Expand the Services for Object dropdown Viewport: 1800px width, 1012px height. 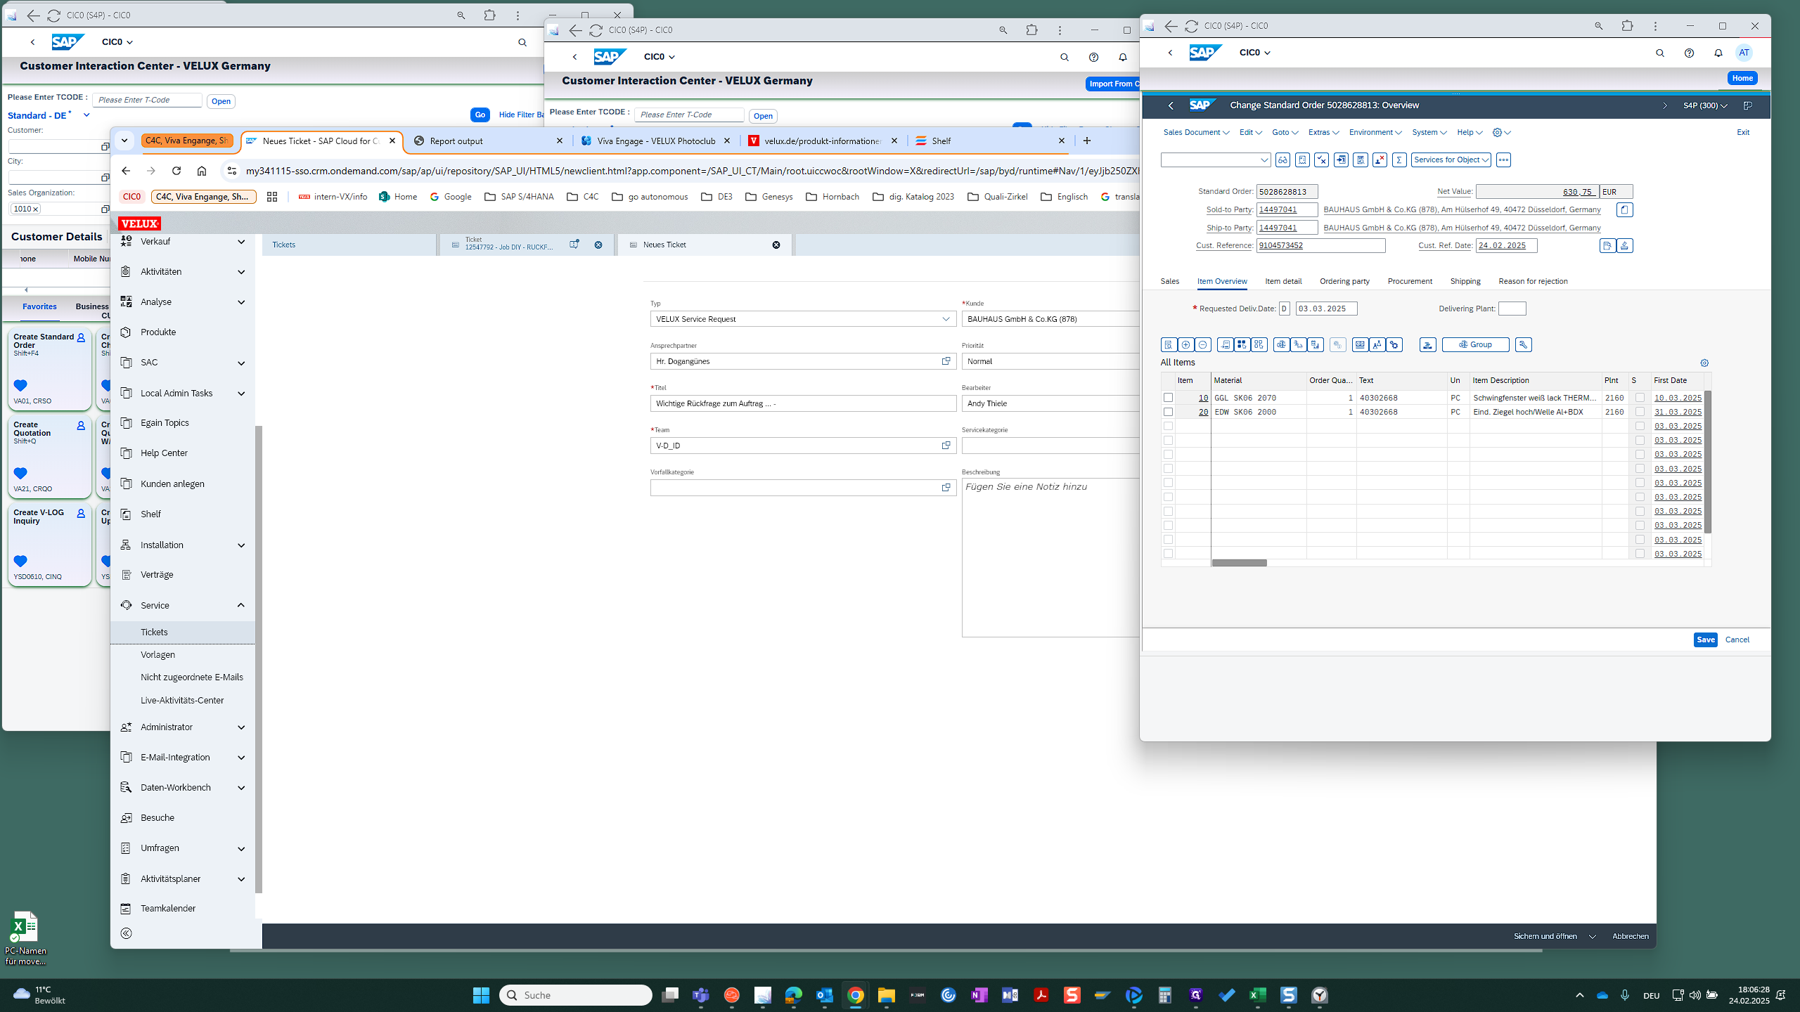[1451, 160]
